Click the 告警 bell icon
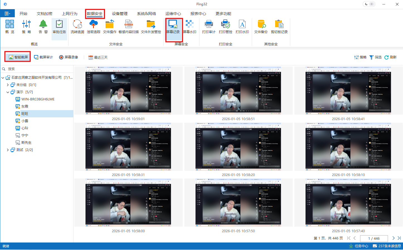The image size is (403, 250). 43,27
